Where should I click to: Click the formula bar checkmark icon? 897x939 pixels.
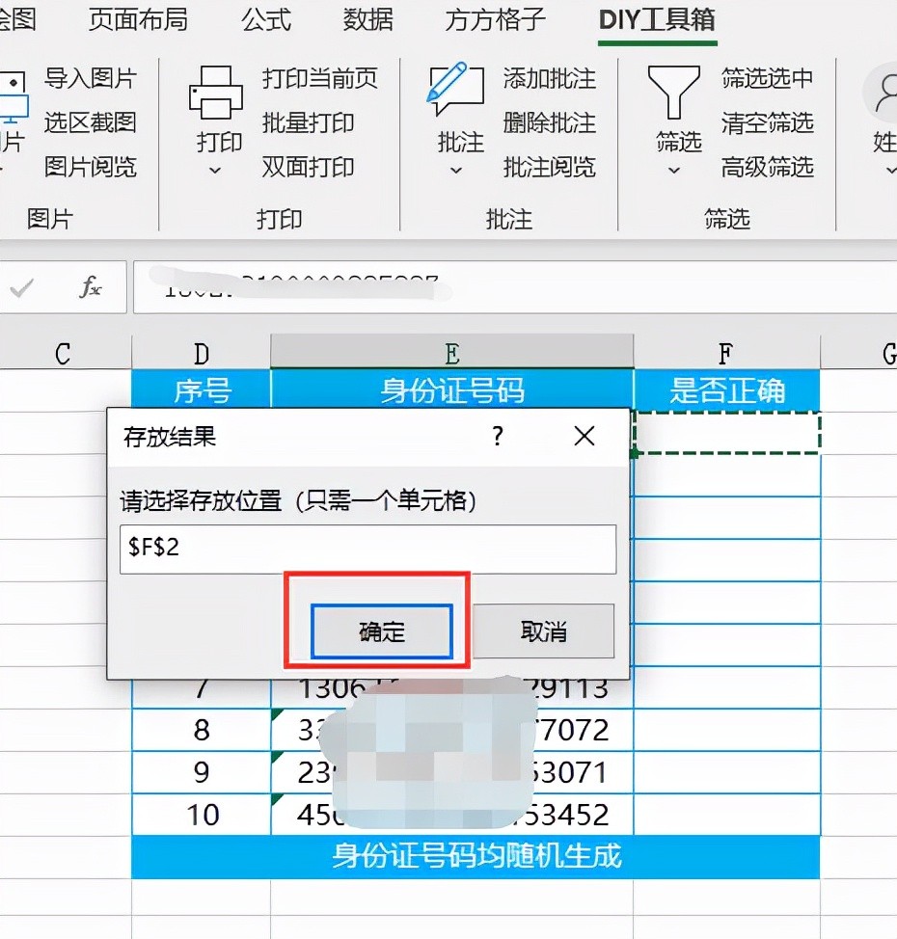point(22,287)
